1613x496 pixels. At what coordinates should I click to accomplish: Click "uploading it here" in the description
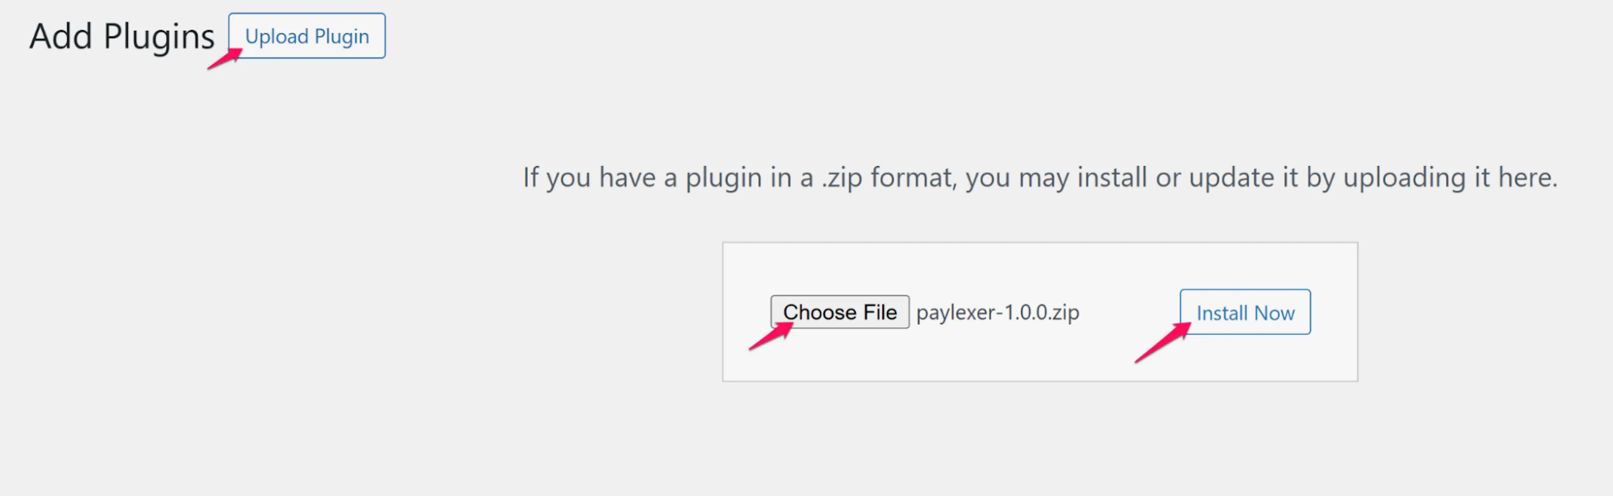[x=1450, y=177]
